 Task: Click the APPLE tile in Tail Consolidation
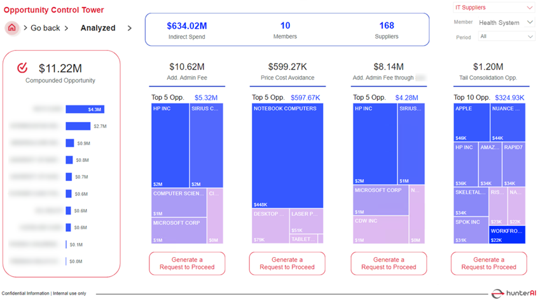tap(471, 123)
